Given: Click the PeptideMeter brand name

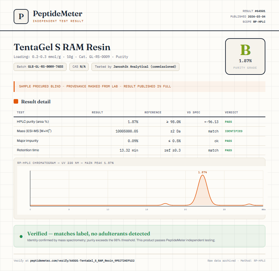Looking at the screenshot, I should tap(58, 14).
